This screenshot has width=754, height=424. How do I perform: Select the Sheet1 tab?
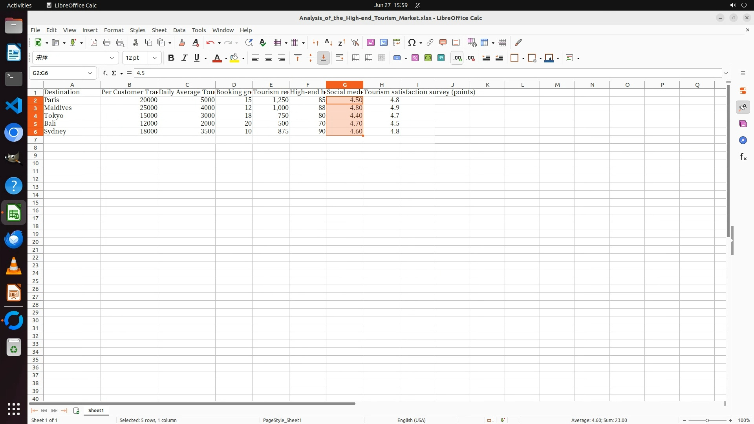point(96,410)
